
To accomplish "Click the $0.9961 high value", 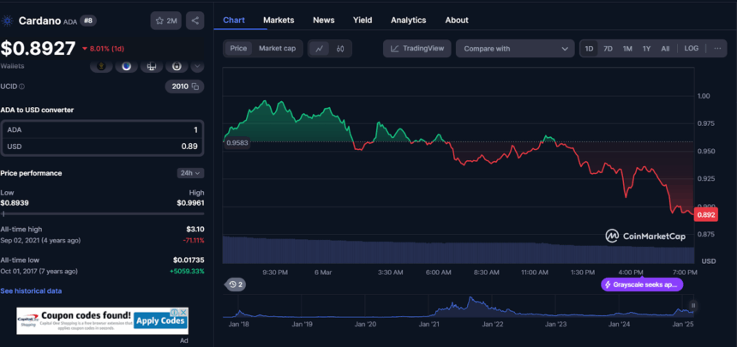I will pyautogui.click(x=190, y=203).
